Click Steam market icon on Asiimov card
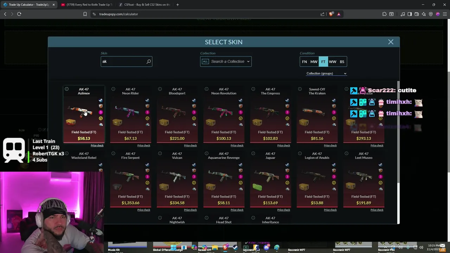The image size is (450, 253). [x=101, y=100]
